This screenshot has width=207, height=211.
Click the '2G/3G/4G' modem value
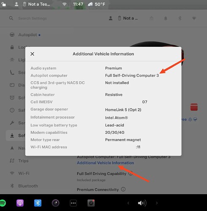(114, 133)
